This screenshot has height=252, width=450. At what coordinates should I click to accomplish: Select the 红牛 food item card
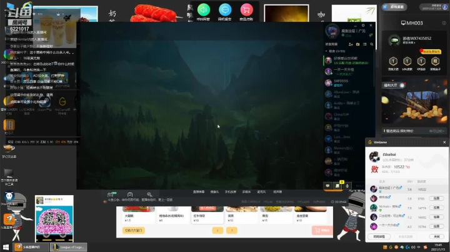click(x=207, y=215)
